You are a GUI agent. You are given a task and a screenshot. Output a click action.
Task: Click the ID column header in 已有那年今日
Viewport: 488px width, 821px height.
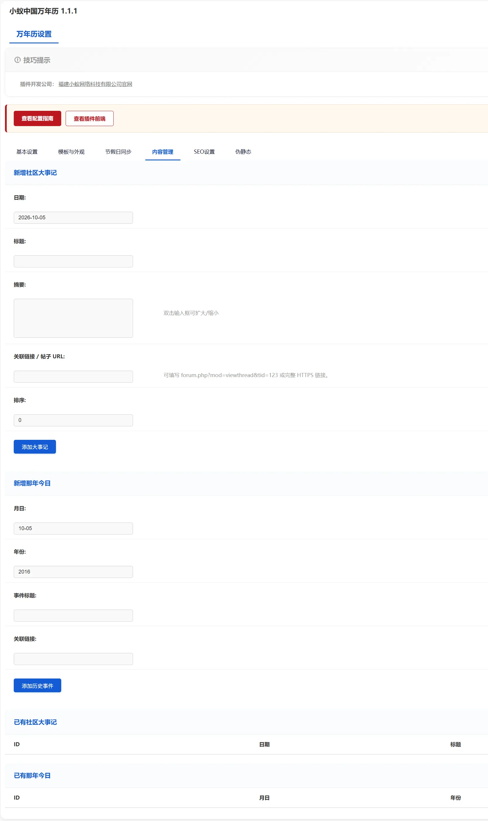pyautogui.click(x=17, y=798)
